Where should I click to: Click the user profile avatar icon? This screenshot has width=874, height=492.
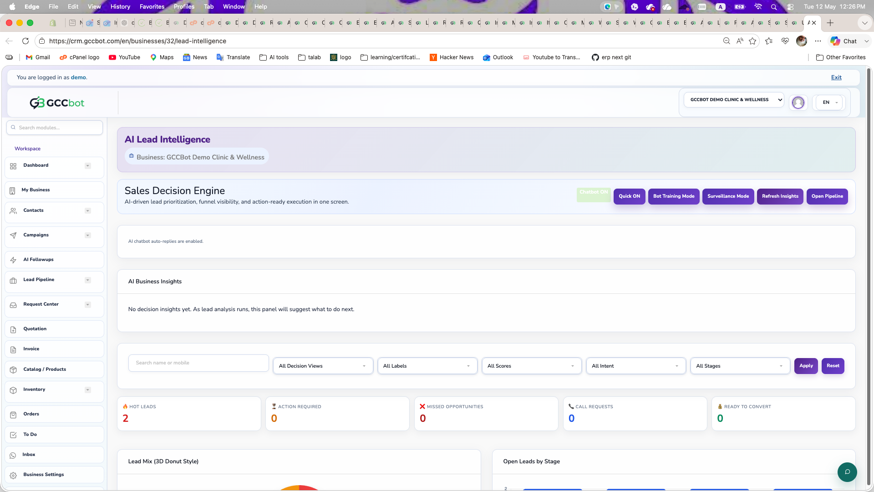(x=798, y=102)
